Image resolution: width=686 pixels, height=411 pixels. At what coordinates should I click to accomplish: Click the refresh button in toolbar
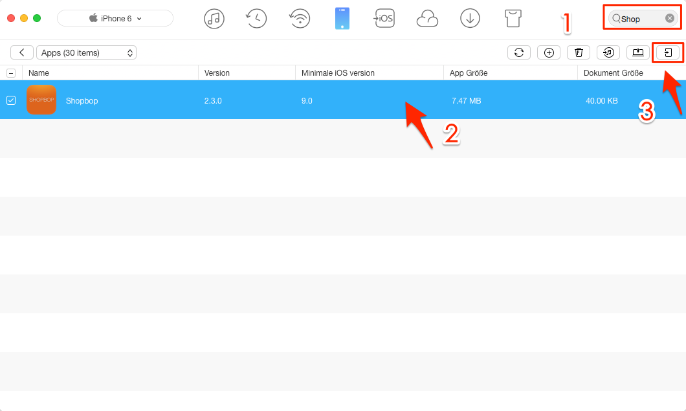(519, 52)
